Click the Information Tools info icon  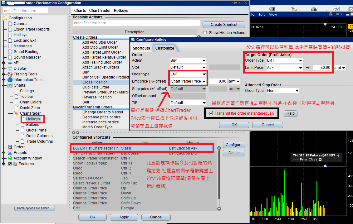tap(10, 80)
